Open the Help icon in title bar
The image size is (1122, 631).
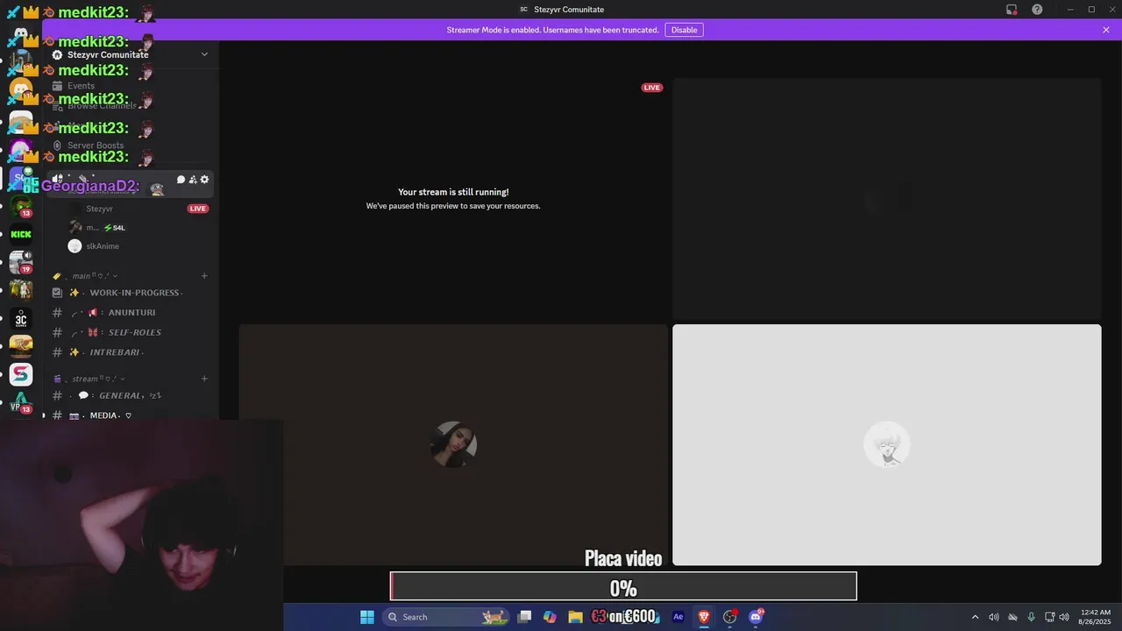coord(1037,10)
